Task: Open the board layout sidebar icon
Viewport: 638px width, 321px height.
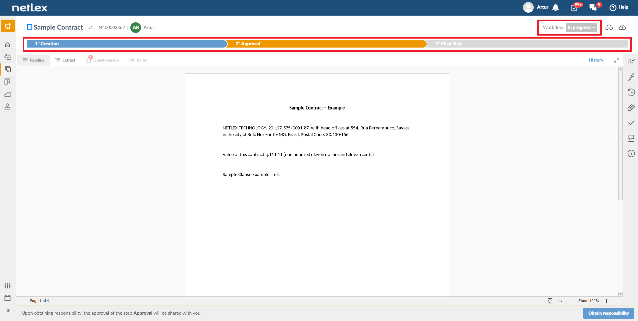Action: point(7,82)
